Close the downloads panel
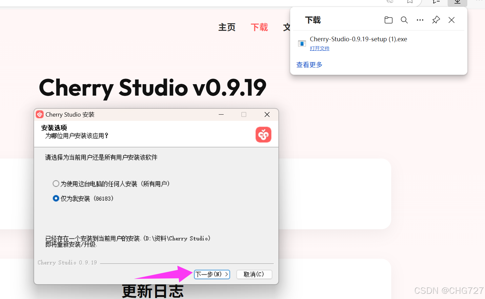 (452, 20)
